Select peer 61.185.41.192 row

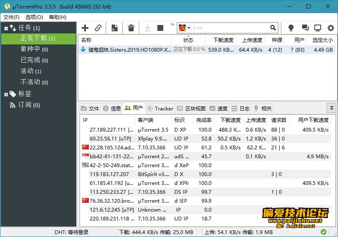206,183
